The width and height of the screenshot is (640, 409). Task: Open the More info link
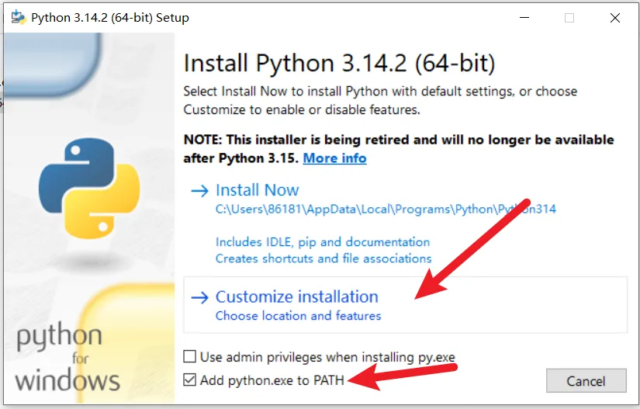click(x=334, y=158)
